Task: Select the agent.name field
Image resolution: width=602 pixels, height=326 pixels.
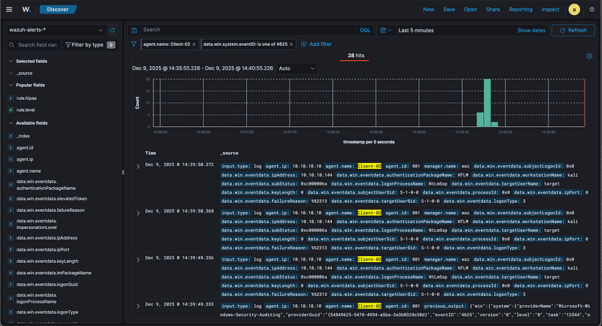Action: point(29,171)
